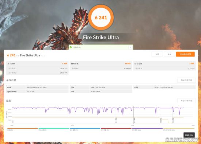Click the 21.59 FPS graphics test 2 result
The image size is (201, 144).
point(64,73)
